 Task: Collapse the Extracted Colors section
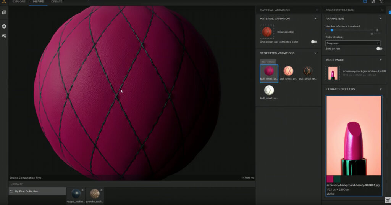coord(381,89)
